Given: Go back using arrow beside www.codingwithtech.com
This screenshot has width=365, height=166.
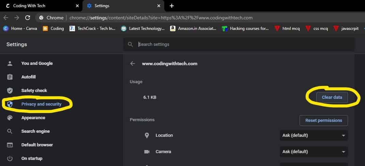Looking at the screenshot, I should [133, 63].
